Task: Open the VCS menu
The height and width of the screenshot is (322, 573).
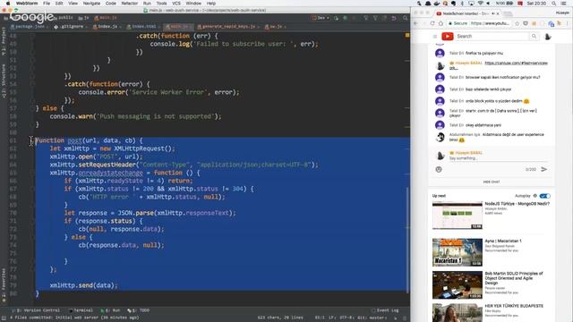Action: coord(176,4)
